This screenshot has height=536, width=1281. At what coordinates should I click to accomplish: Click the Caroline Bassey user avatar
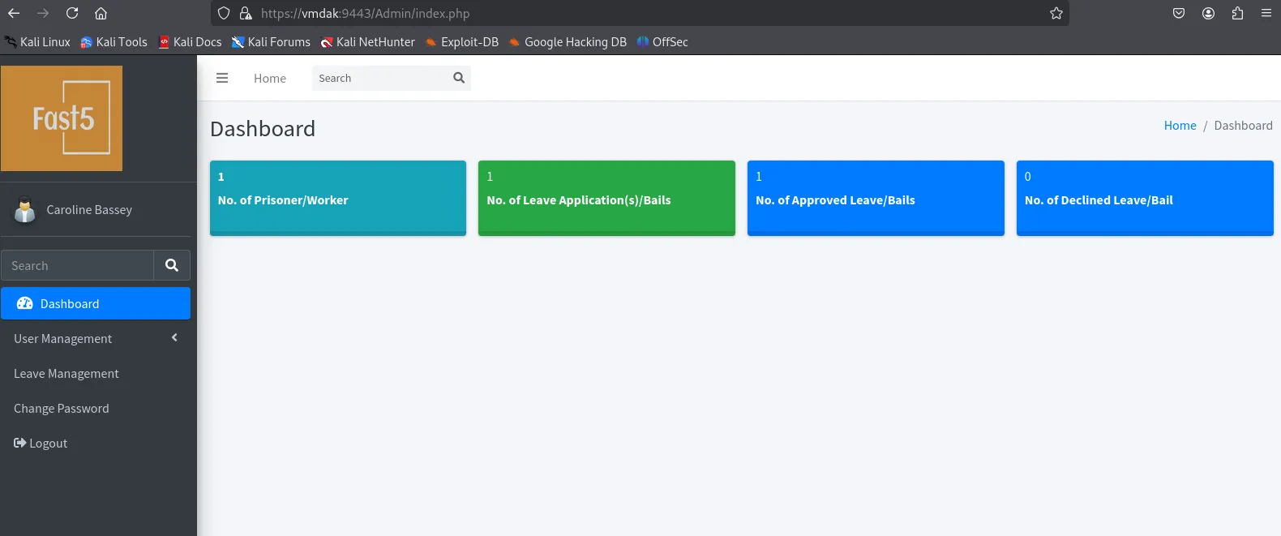[25, 210]
